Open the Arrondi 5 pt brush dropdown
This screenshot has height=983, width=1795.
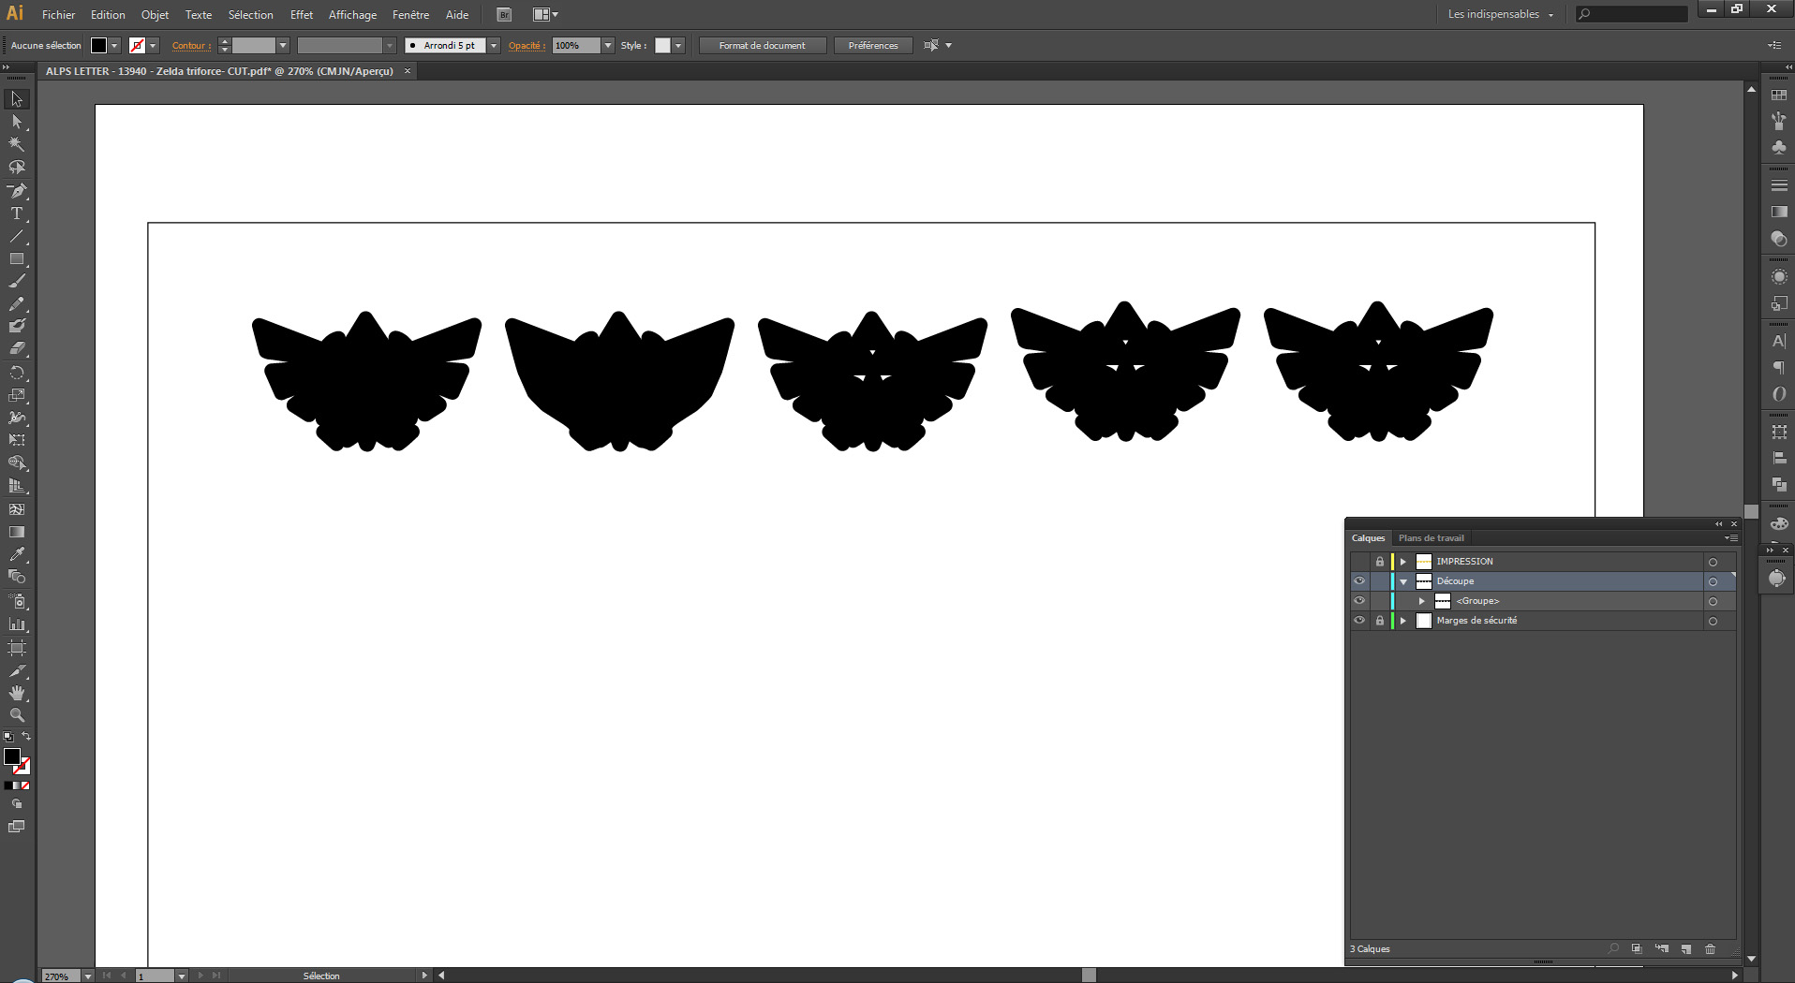494,45
